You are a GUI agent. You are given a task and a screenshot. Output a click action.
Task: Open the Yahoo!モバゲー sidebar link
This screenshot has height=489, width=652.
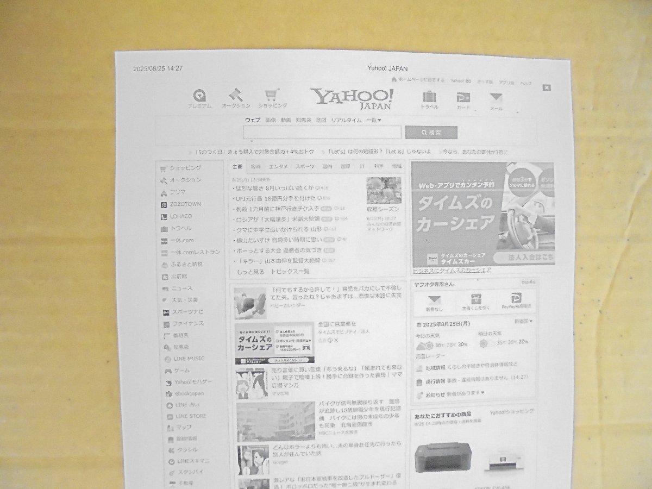coord(193,382)
